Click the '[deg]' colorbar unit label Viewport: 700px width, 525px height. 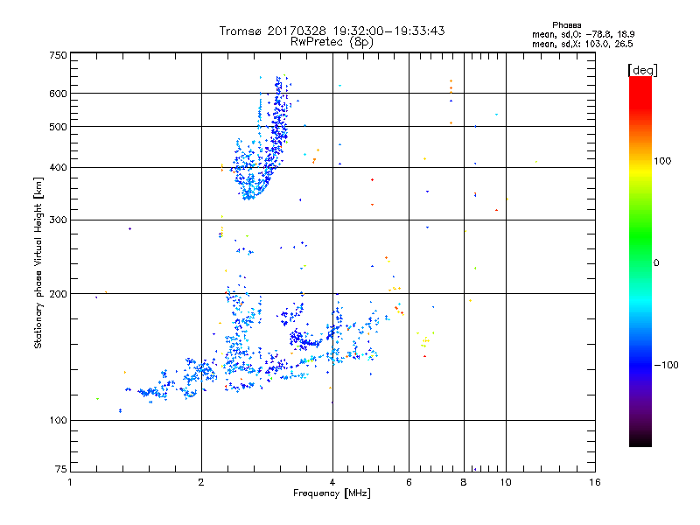point(642,70)
